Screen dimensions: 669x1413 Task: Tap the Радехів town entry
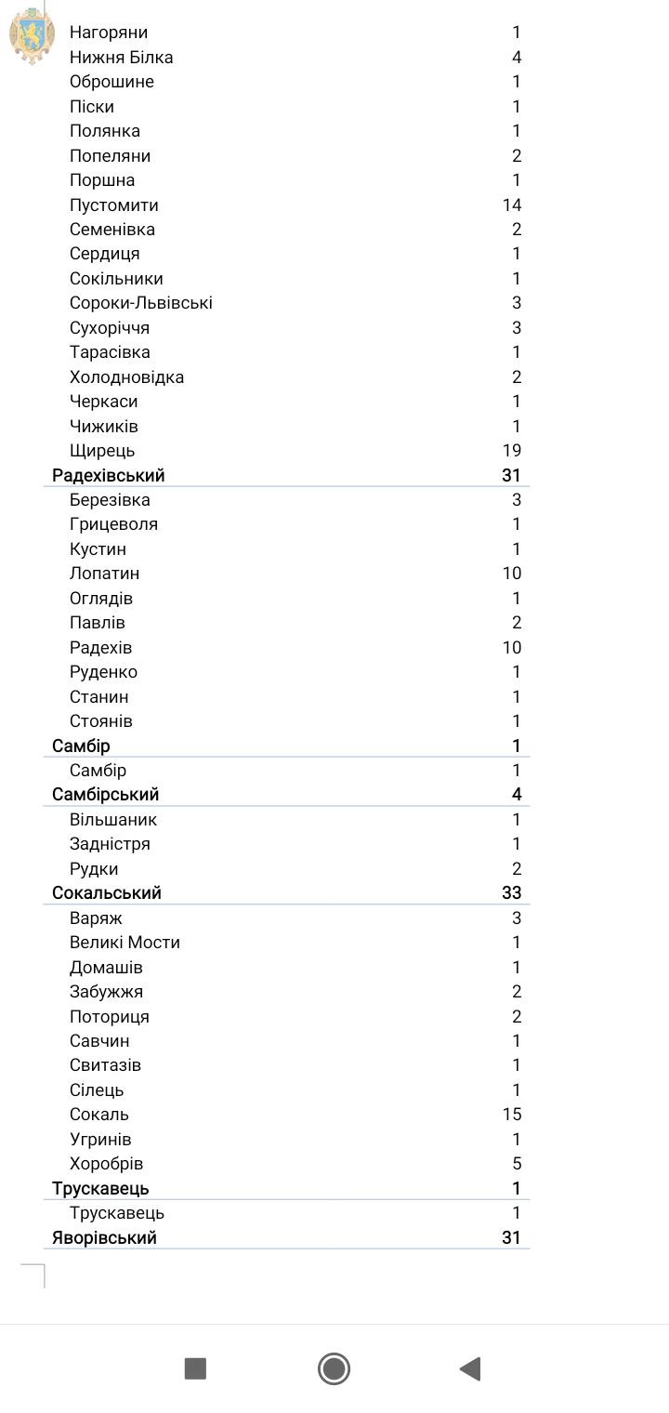[101, 647]
